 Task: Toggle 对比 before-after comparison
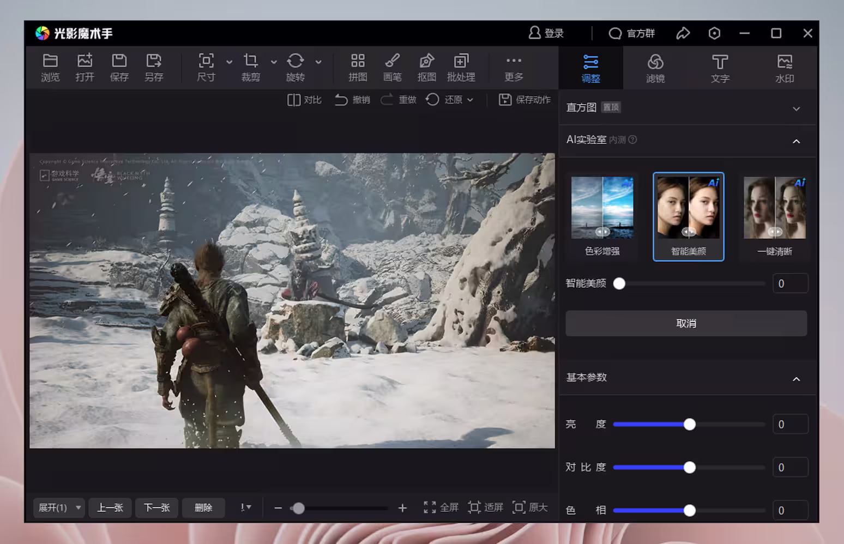[304, 100]
